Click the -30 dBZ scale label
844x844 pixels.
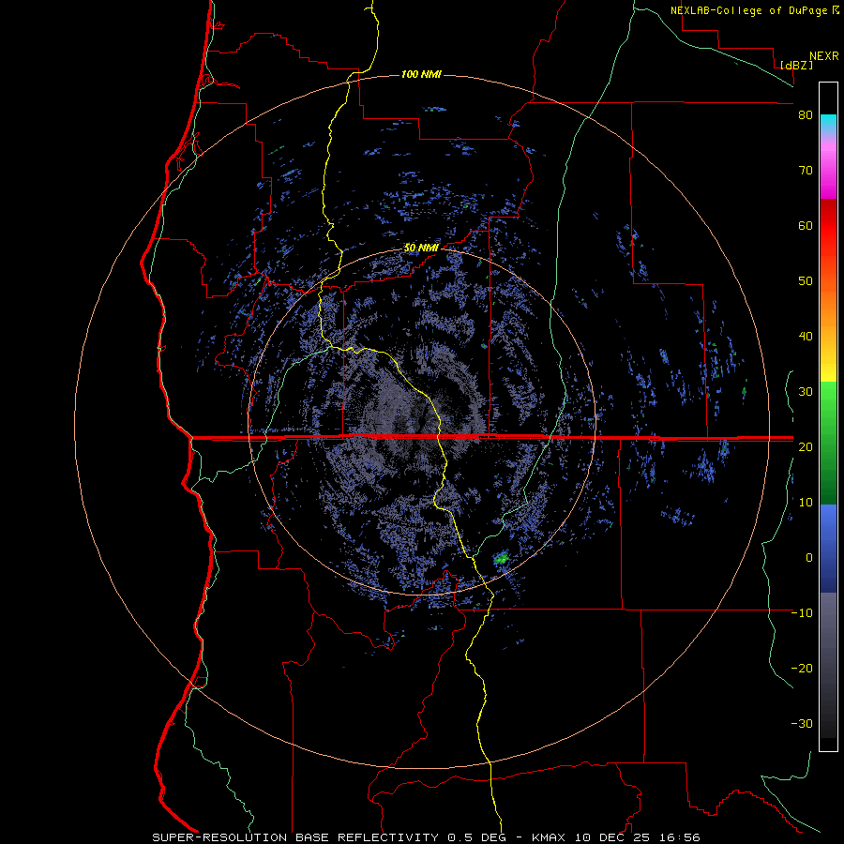click(x=802, y=724)
